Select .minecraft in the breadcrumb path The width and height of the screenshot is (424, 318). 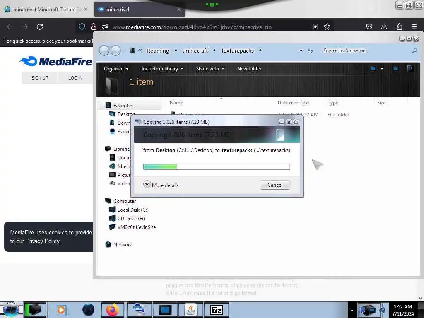point(195,51)
